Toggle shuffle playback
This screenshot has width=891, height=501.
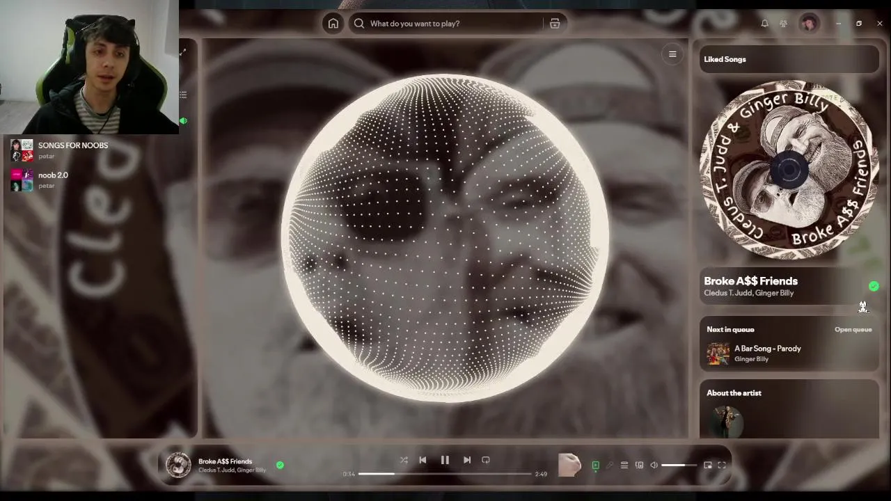click(x=404, y=460)
